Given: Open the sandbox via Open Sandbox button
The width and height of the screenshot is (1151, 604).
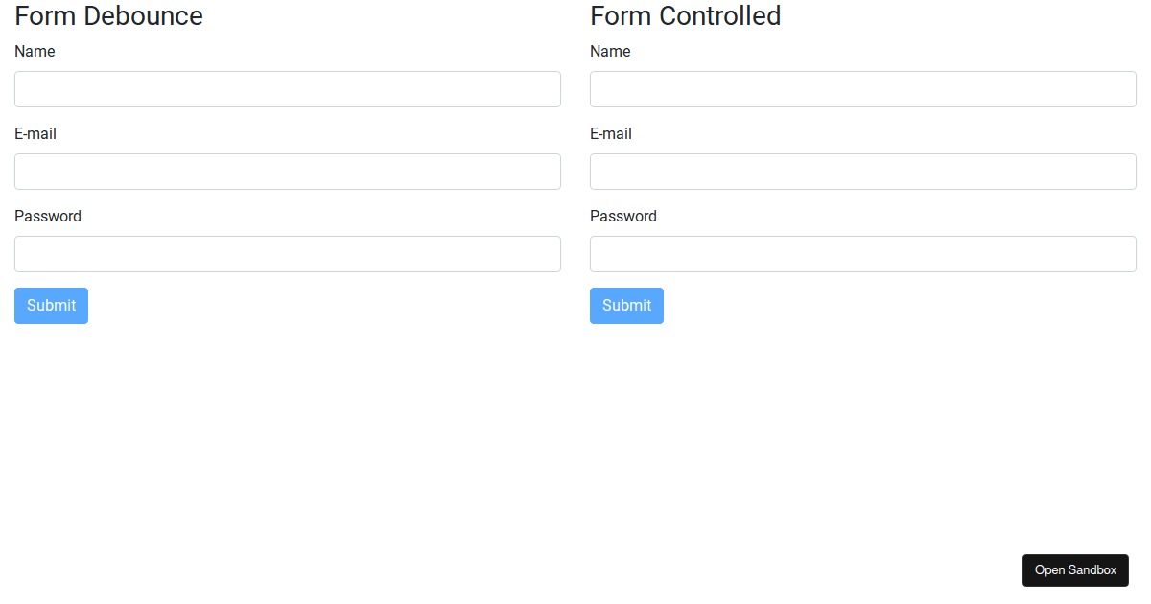Looking at the screenshot, I should click(x=1075, y=570).
